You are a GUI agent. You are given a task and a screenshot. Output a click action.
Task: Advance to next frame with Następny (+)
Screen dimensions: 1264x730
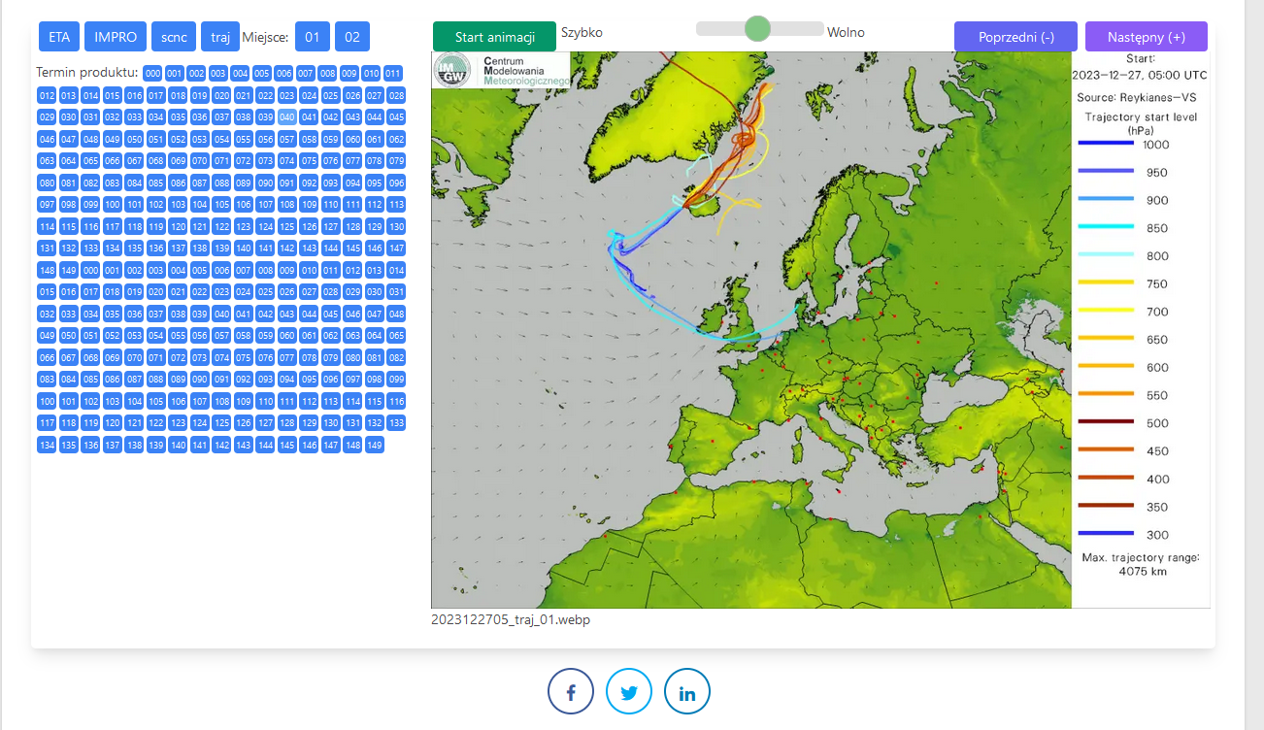coord(1146,37)
